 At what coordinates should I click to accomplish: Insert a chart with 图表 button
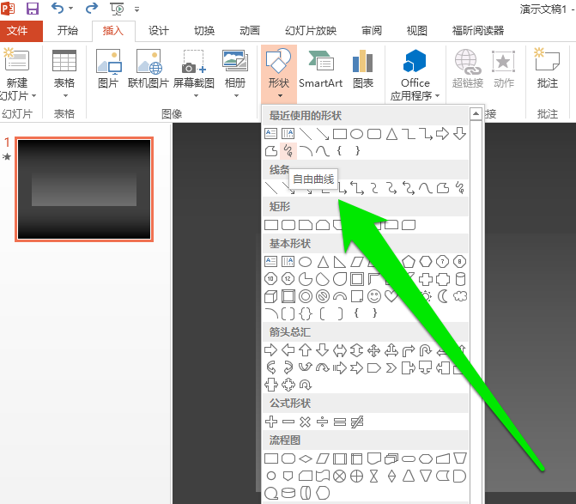coord(363,69)
